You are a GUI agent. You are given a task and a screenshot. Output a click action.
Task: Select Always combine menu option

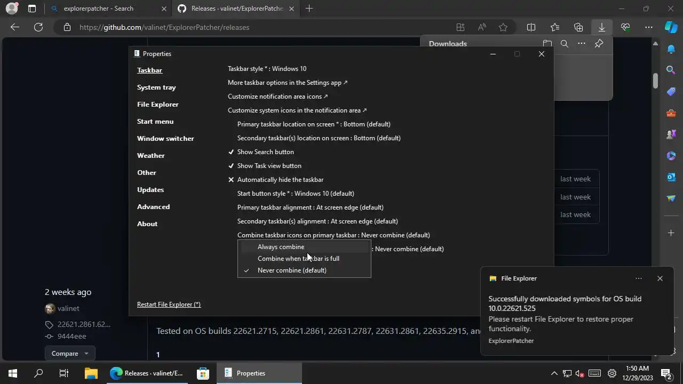coord(304,247)
